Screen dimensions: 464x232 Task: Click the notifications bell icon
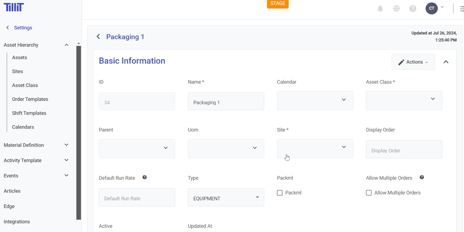[x=380, y=9]
